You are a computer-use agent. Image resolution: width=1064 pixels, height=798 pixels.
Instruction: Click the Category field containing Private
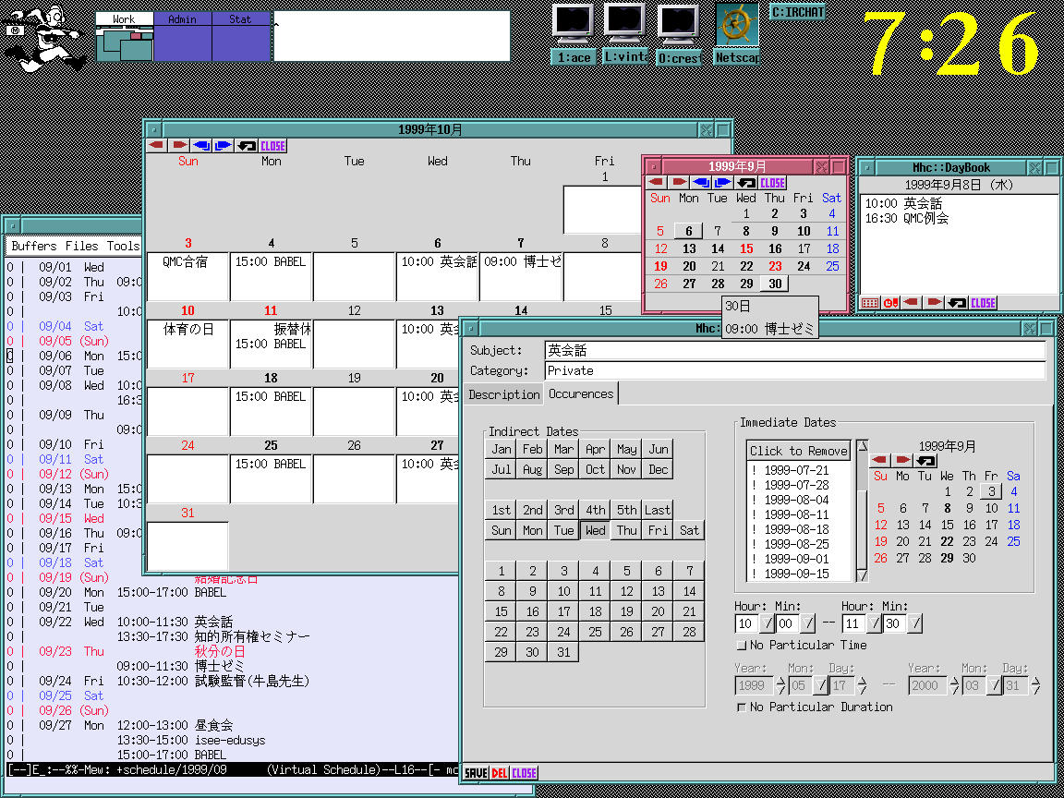point(794,370)
